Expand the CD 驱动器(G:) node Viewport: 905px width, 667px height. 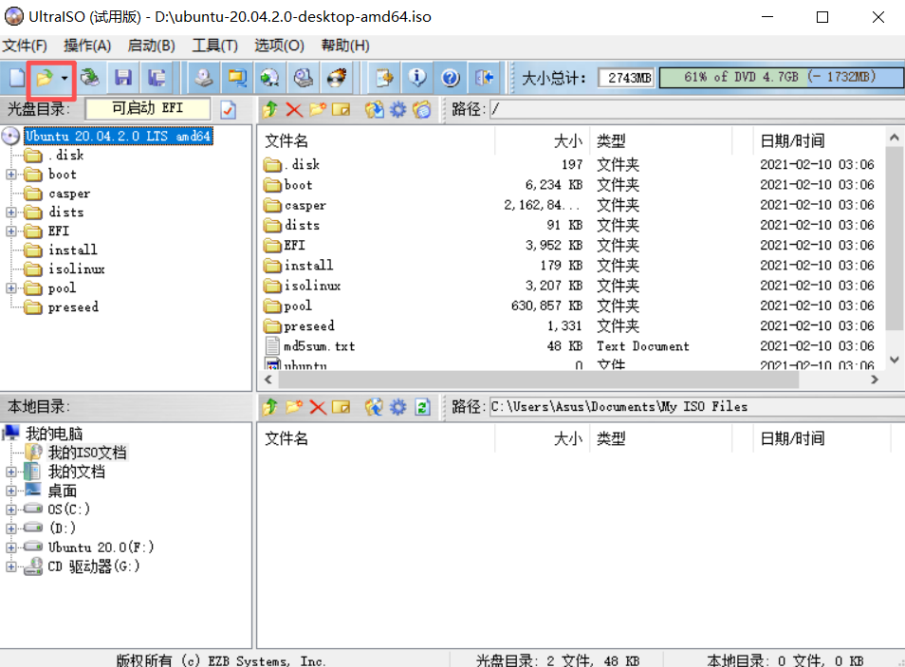pyautogui.click(x=11, y=566)
